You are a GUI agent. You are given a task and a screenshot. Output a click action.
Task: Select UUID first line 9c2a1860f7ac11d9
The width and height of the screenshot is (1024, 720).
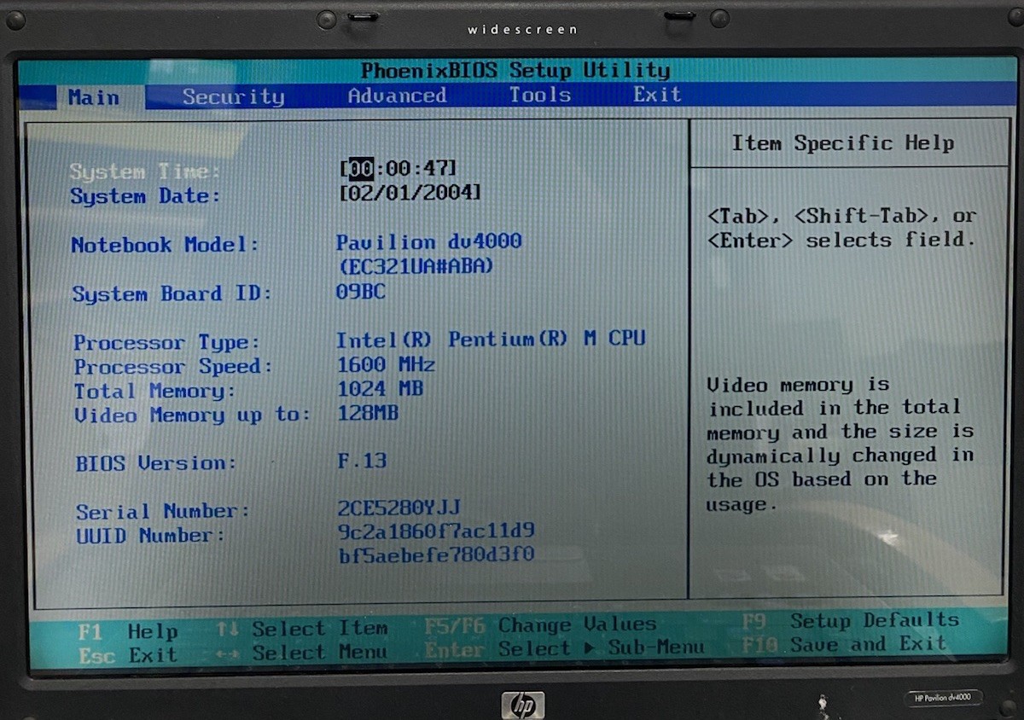point(436,531)
